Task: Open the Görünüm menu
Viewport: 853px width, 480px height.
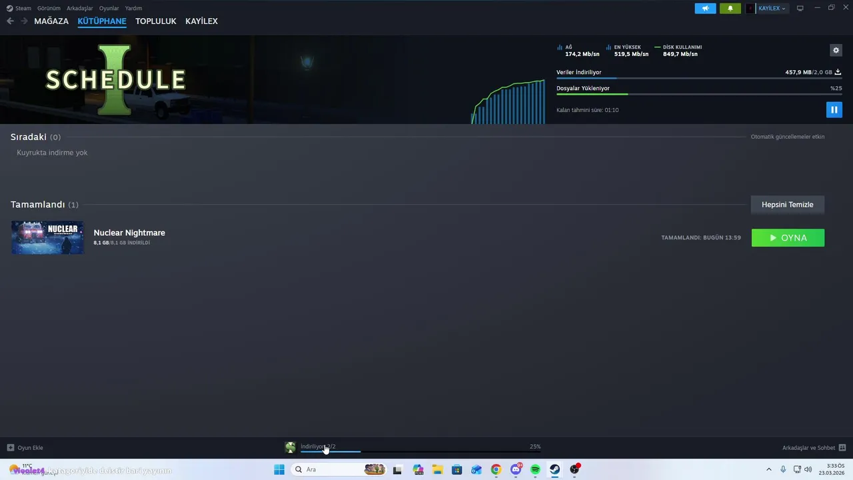Action: pos(49,8)
